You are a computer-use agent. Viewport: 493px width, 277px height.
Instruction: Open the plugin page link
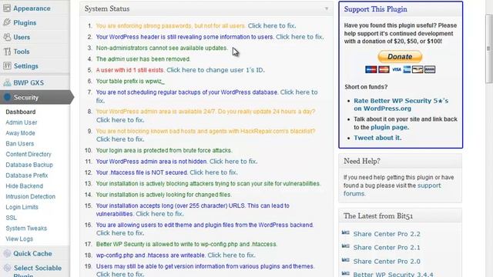pos(390,127)
